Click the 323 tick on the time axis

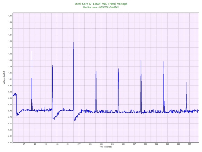pos(90,144)
